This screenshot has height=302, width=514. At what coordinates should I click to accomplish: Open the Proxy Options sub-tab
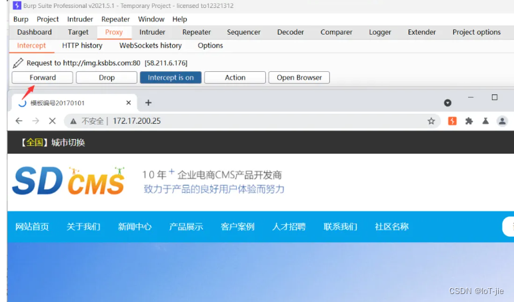[210, 45]
